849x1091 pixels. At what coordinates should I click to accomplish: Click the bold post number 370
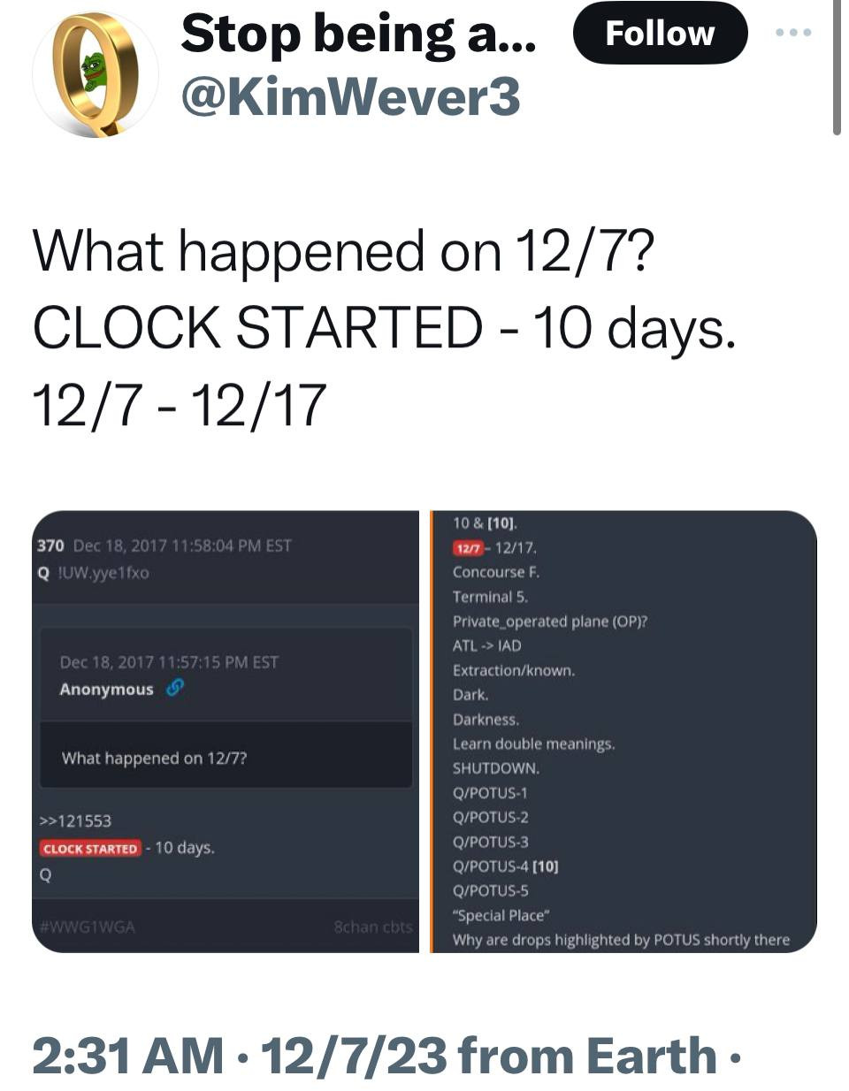(x=50, y=545)
